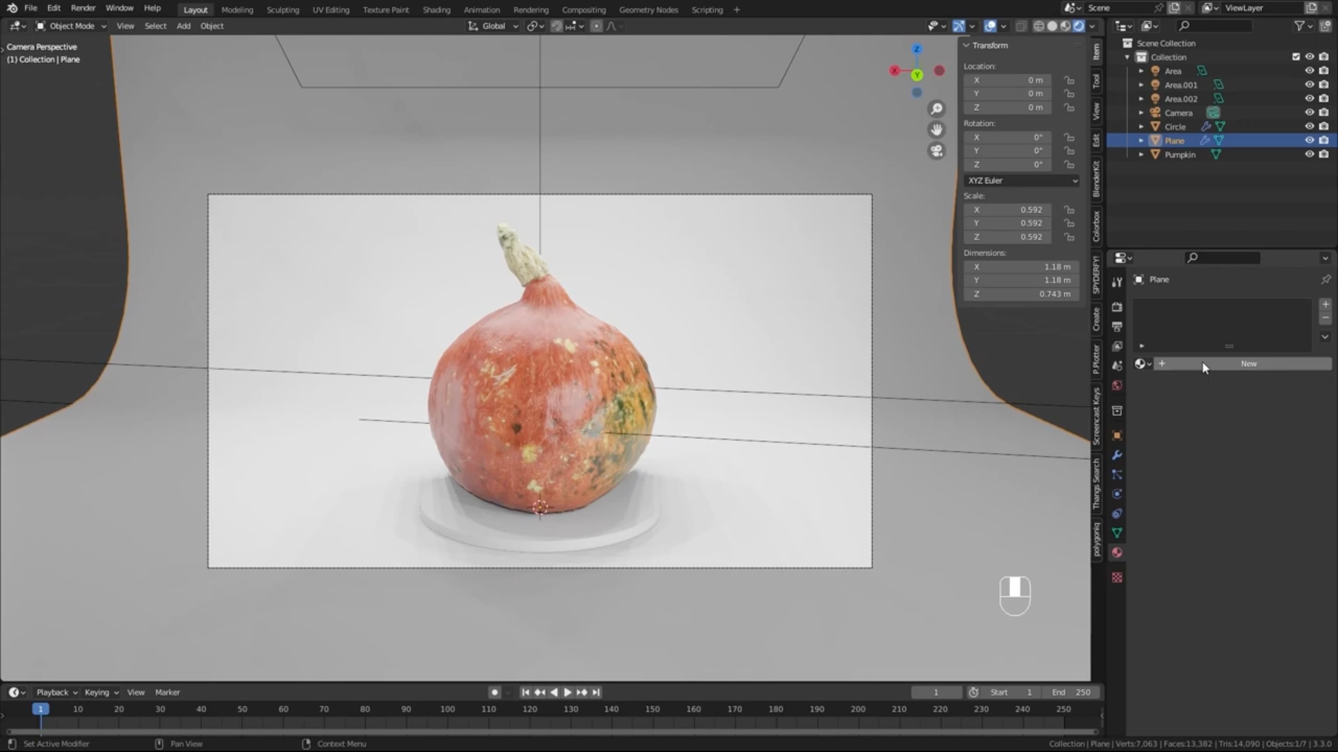1338x752 pixels.
Task: Open the Render menu
Action: [82, 8]
